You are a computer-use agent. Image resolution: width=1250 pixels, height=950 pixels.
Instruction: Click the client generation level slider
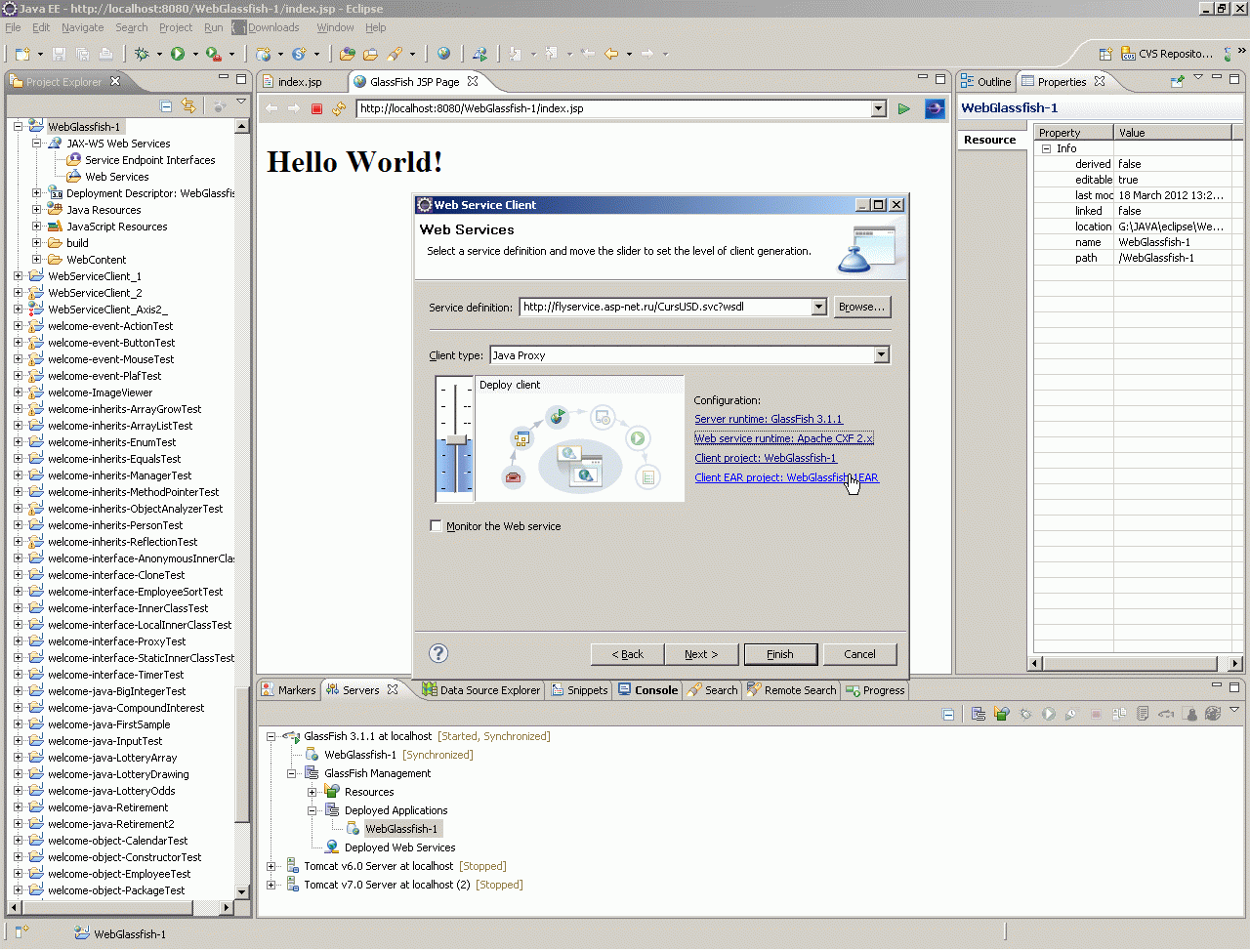[x=455, y=438]
